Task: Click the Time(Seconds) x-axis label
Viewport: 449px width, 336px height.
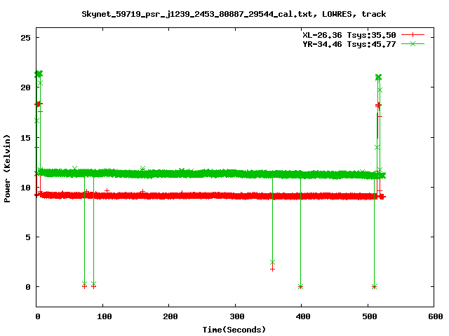Action: tap(234, 330)
